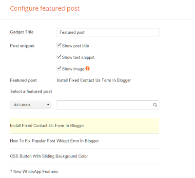Image resolution: width=195 pixels, height=178 pixels.
Task: Click the current featured post name next to Featured post
Action: click(94, 80)
